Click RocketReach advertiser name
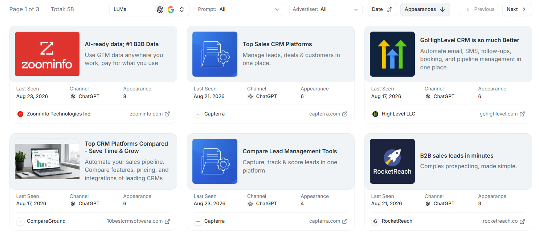The image size is (539, 235). [x=397, y=221]
